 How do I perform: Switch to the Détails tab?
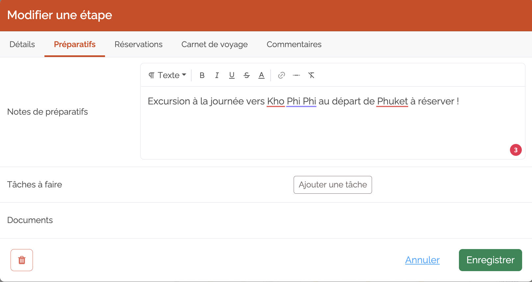pos(22,44)
